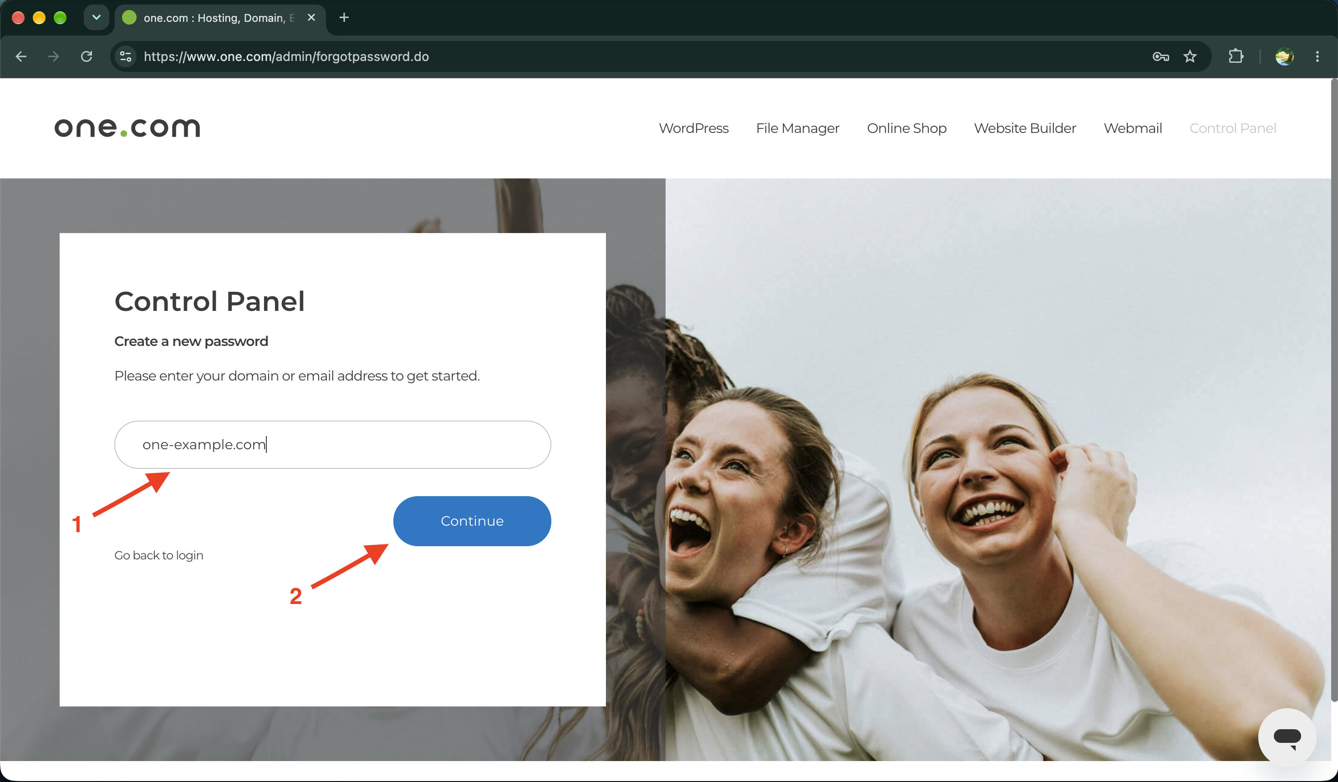Screen dimensions: 1338x782
Task: Click the browser forward arrow
Action: point(54,56)
